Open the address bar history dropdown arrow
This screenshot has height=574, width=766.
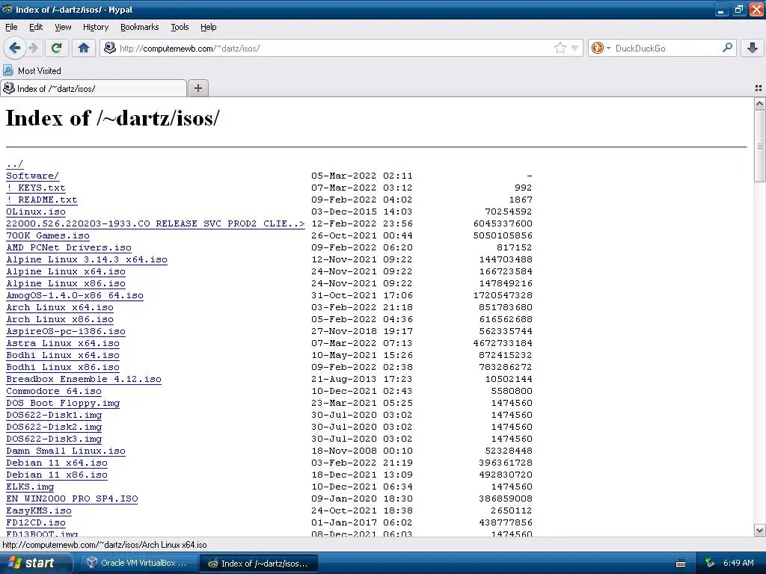pos(575,48)
